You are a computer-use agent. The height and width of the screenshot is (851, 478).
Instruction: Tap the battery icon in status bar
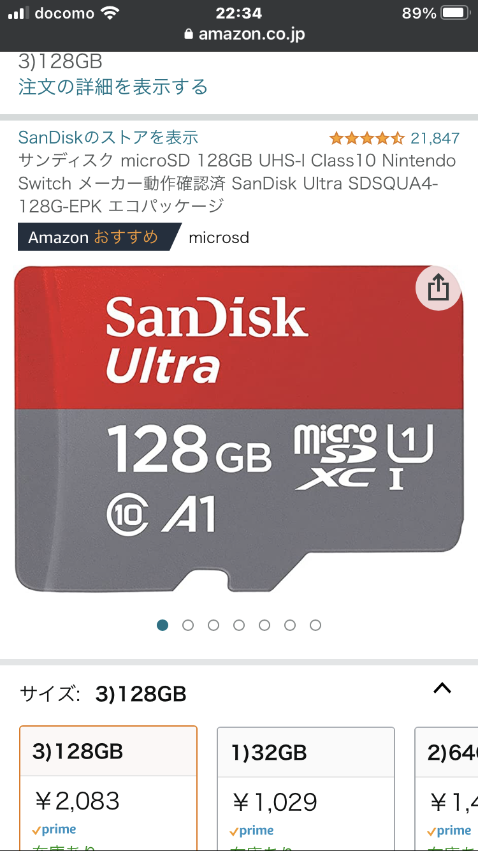pyautogui.click(x=455, y=13)
